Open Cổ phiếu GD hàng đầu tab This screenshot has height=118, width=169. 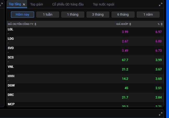click(68, 4)
